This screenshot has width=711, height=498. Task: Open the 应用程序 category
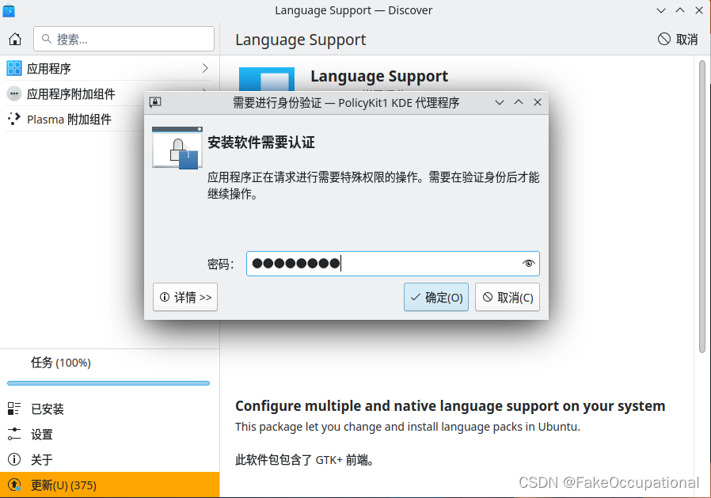[108, 69]
